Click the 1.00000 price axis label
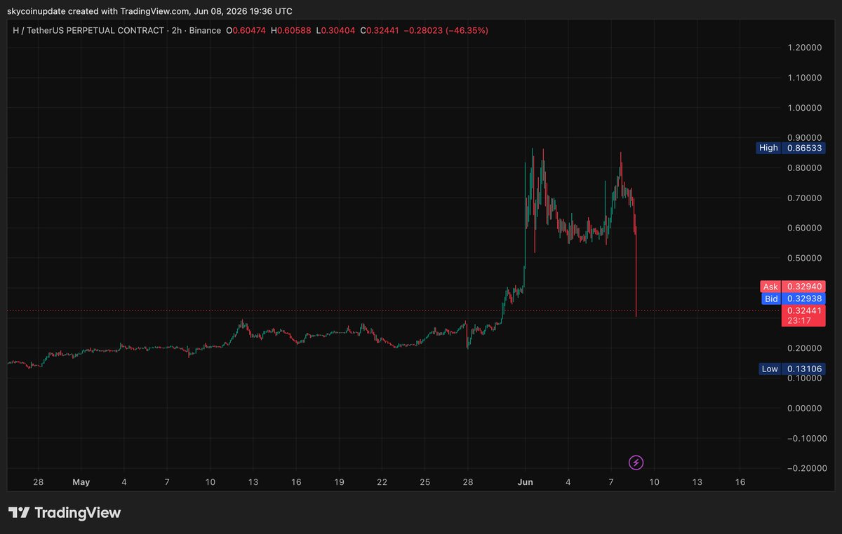Viewport: 842px width, 534px height. coord(804,108)
